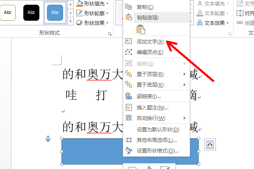Click the shape's left middle handle
The height and width of the screenshot is (169, 254).
[61, 151]
